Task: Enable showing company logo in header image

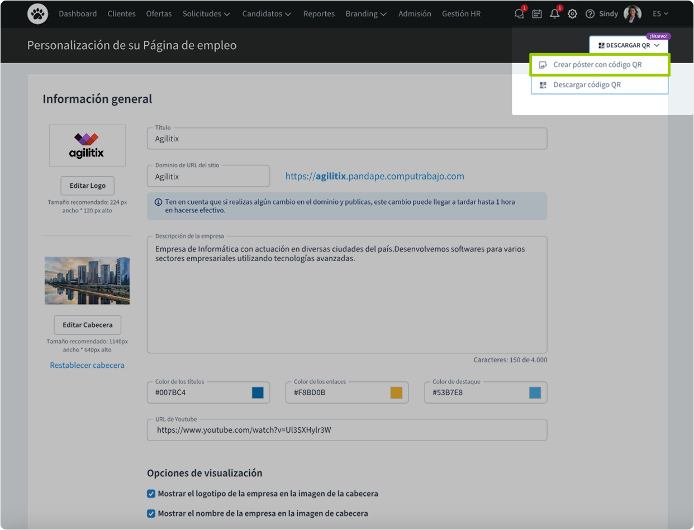Action: tap(151, 494)
